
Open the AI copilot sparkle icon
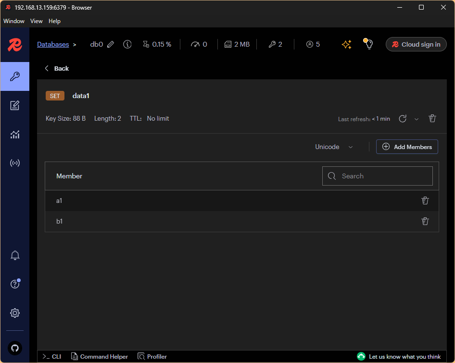346,44
